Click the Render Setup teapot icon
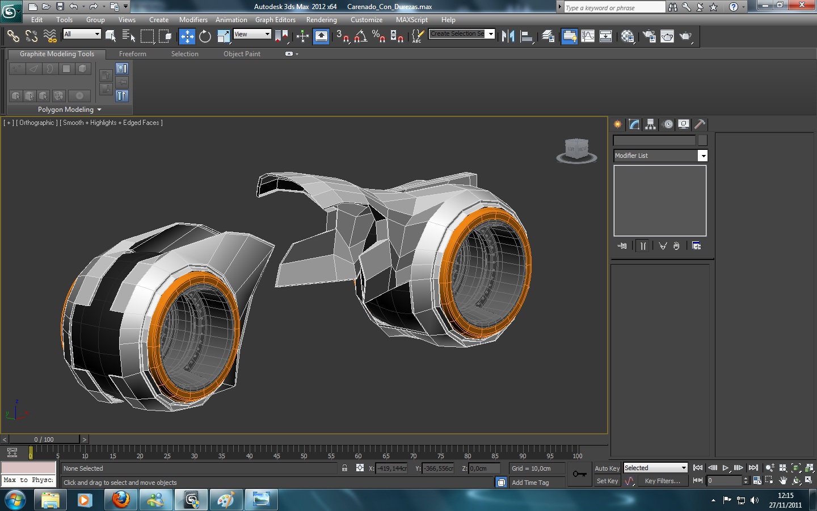Screen dimensions: 817x511 point(649,36)
